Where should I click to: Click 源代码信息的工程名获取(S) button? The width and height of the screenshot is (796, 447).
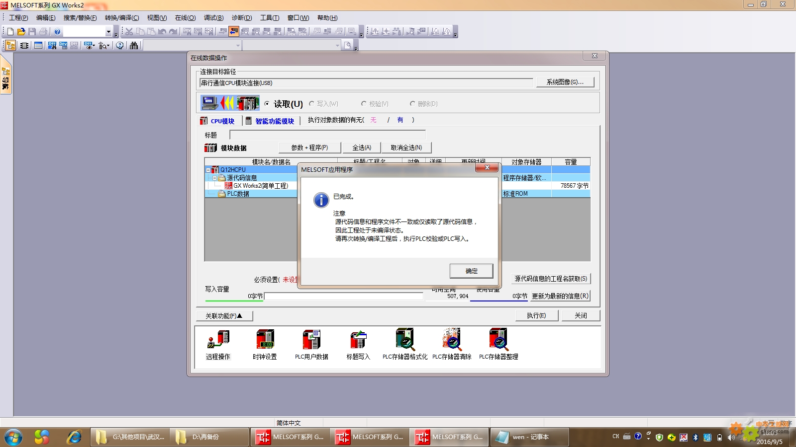551,279
